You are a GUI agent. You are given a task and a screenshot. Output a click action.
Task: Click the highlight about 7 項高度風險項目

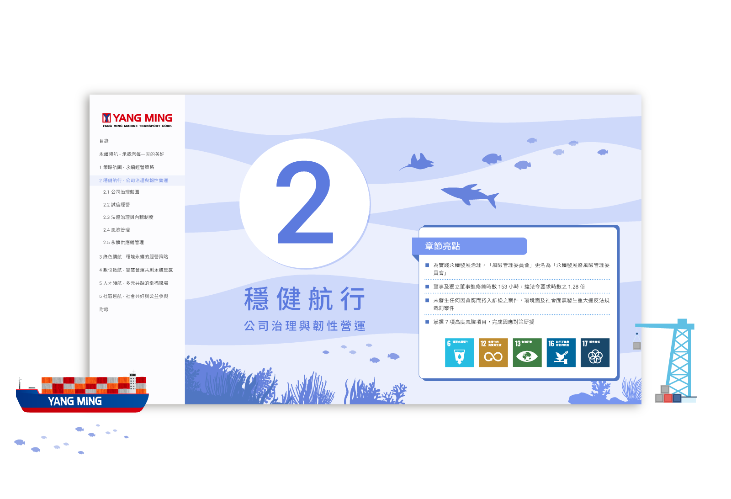click(x=480, y=322)
